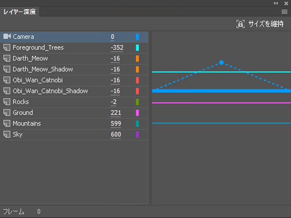
Task: Click the Obi_Wan_Catnobi layer icon
Action: tap(7, 80)
